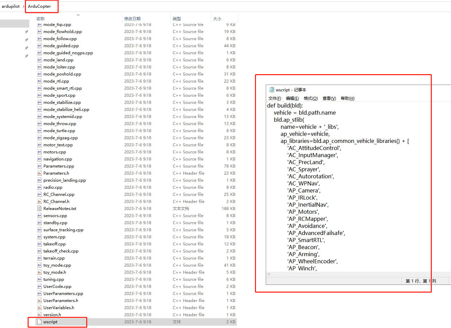The height and width of the screenshot is (328, 451).
Task: Click the Parameters.h header file icon
Action: pyautogui.click(x=39, y=173)
